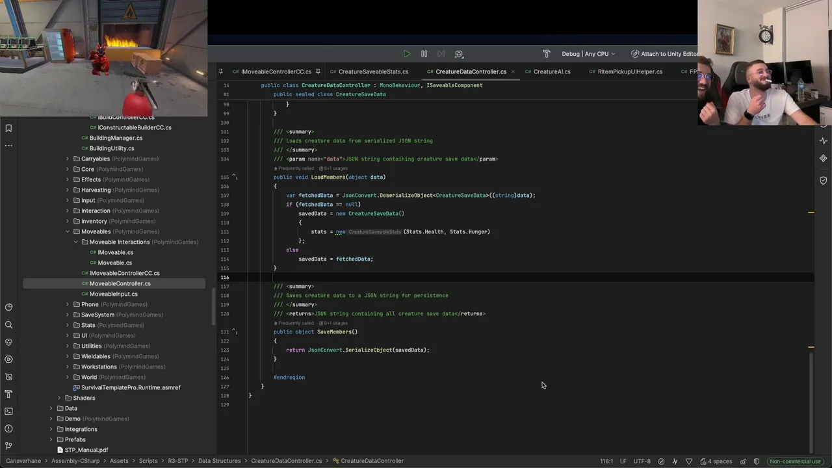
Task: Click the filter triangle icon in status bar
Action: pos(689,461)
